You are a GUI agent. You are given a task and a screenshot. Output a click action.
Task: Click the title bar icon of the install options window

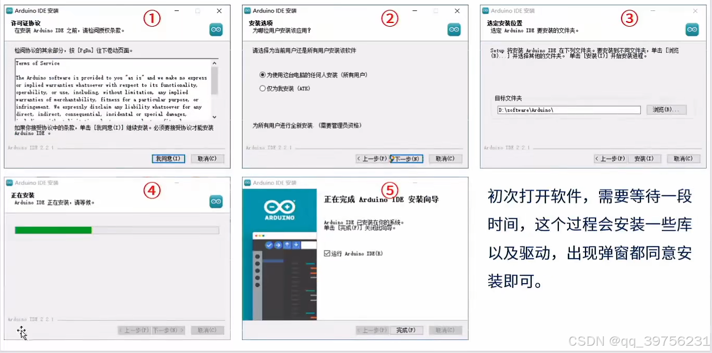pos(248,10)
